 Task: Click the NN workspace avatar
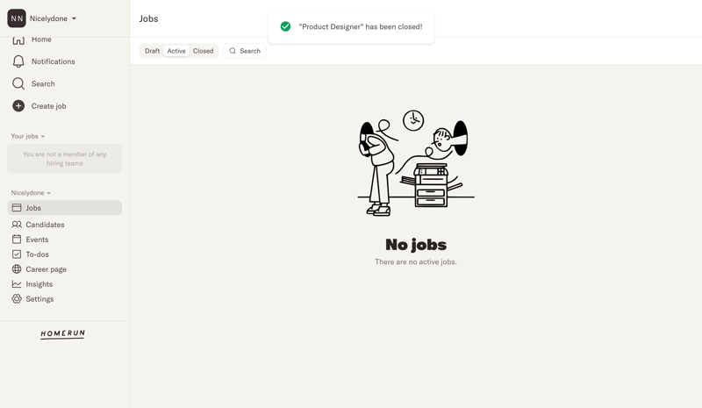pos(17,18)
